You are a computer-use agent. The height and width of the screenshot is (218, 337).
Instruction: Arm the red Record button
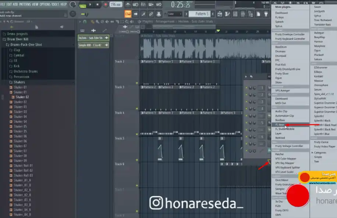pos(105,4)
